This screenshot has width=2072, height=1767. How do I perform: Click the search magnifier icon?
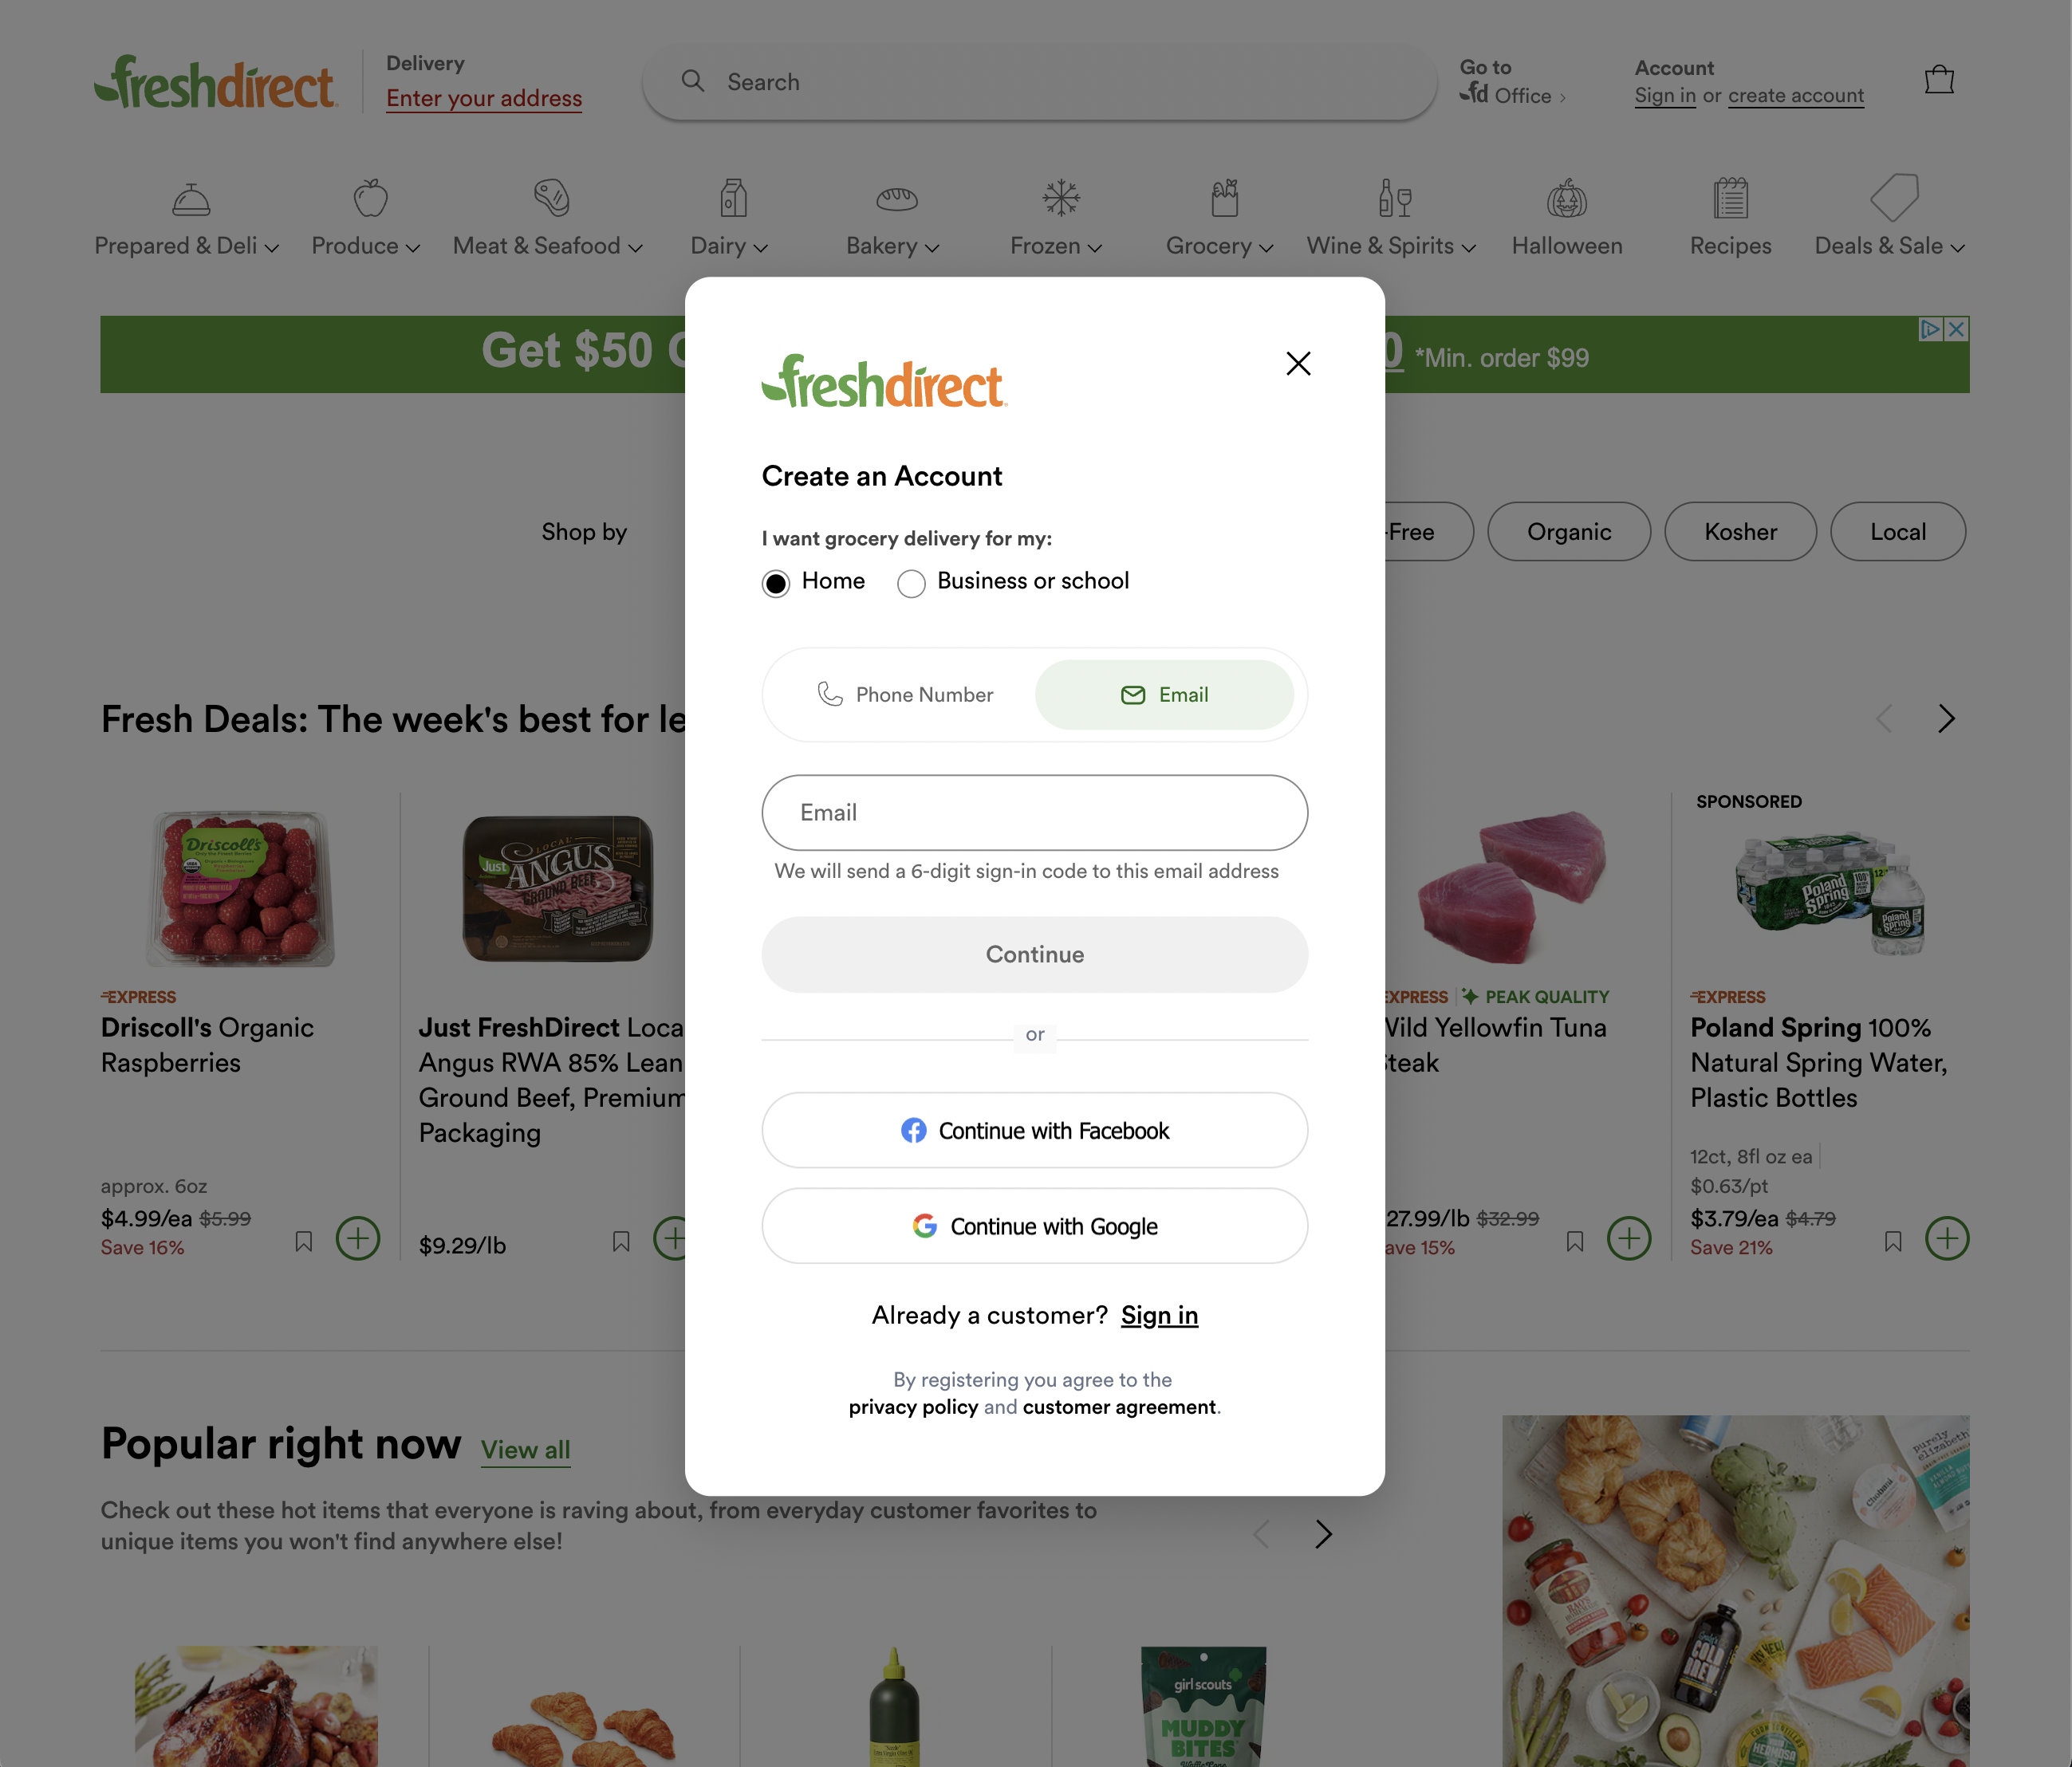[x=692, y=81]
